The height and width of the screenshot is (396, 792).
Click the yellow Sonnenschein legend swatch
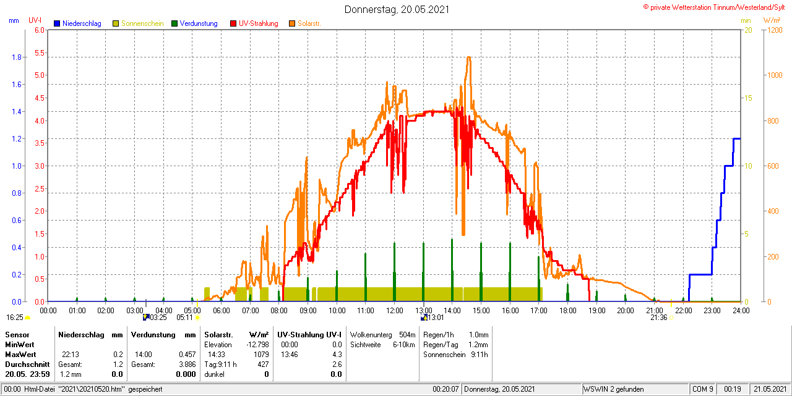tap(116, 23)
